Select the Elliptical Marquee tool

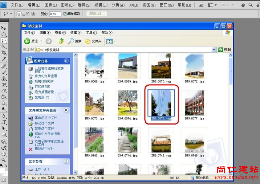pos(4,34)
